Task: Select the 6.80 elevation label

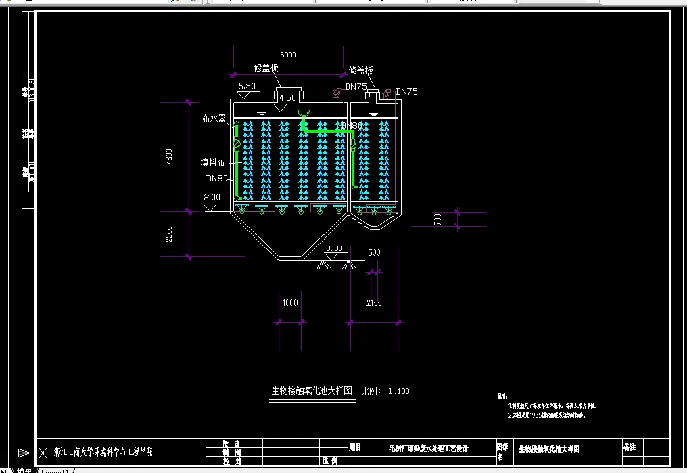Action: (247, 86)
